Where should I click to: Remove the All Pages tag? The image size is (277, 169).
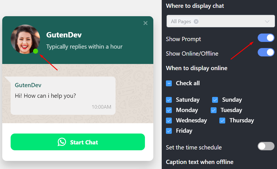pos(196,22)
